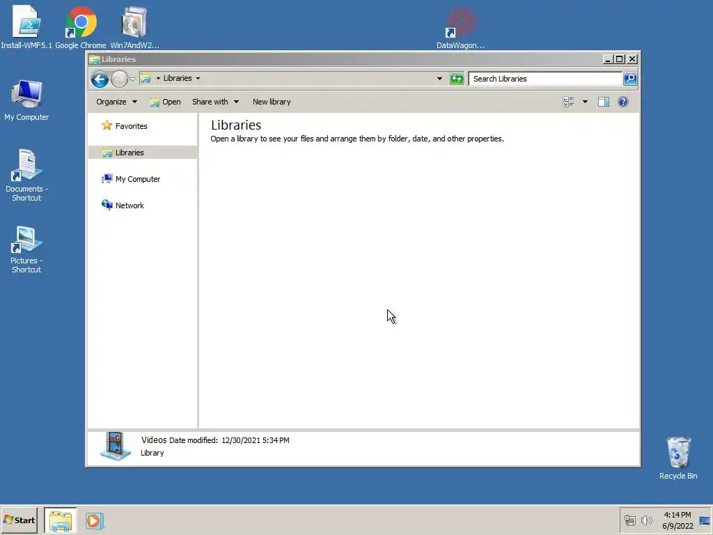Screen dimensions: 713x535
Task: Select Favorites in navigation pane
Action: point(125,126)
